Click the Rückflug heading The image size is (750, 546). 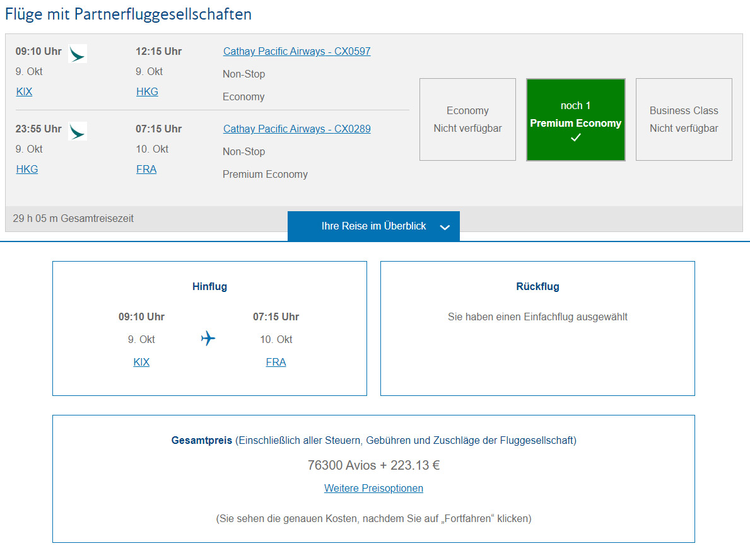tap(537, 286)
